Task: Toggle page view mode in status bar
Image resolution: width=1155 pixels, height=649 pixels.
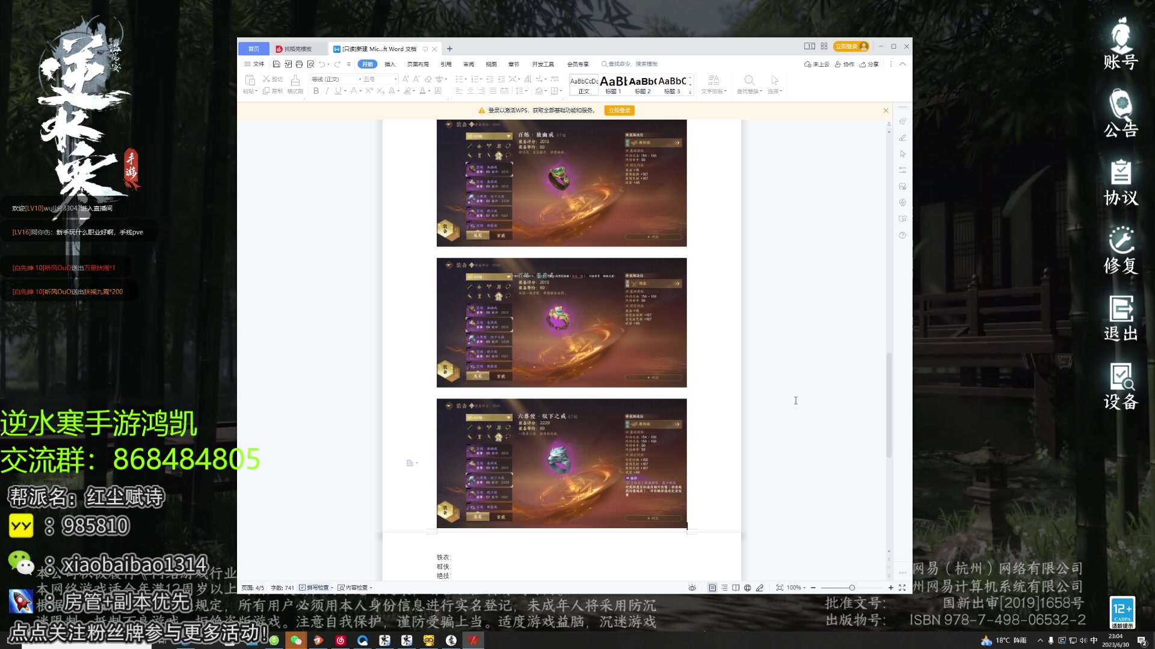Action: pyautogui.click(x=712, y=588)
